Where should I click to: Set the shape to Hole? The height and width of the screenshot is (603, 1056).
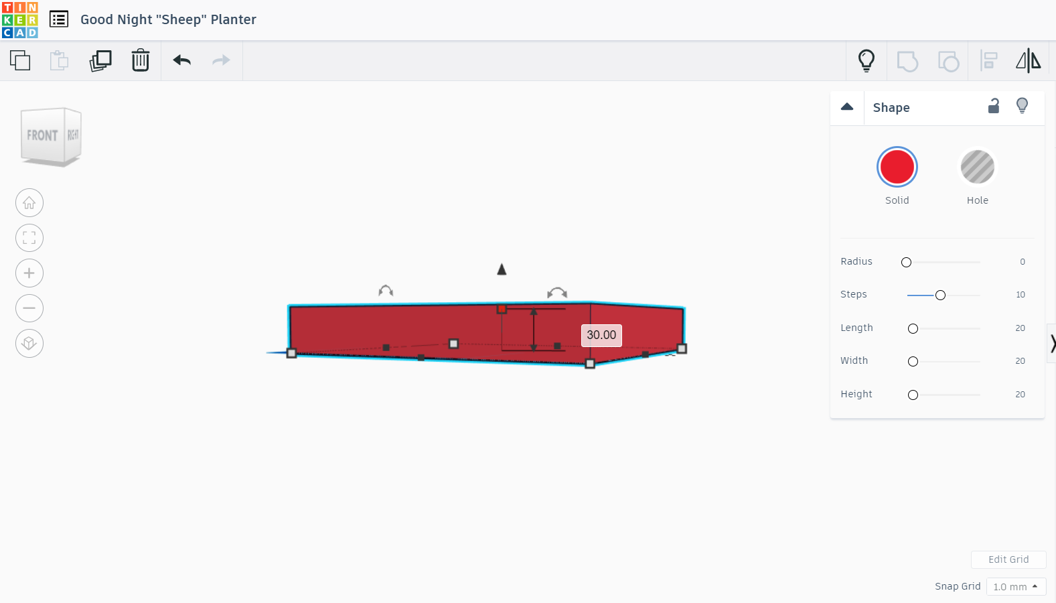click(x=978, y=167)
